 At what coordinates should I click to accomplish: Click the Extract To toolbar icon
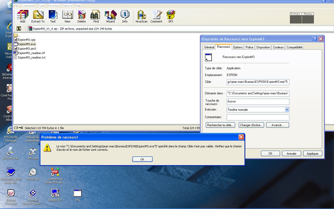(38, 17)
